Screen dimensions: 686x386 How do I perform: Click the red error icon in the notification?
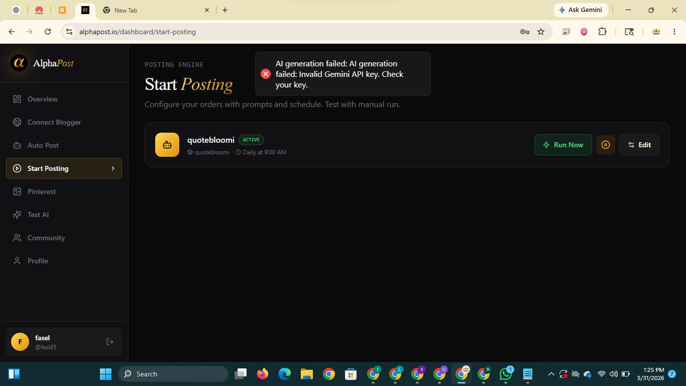tap(266, 74)
